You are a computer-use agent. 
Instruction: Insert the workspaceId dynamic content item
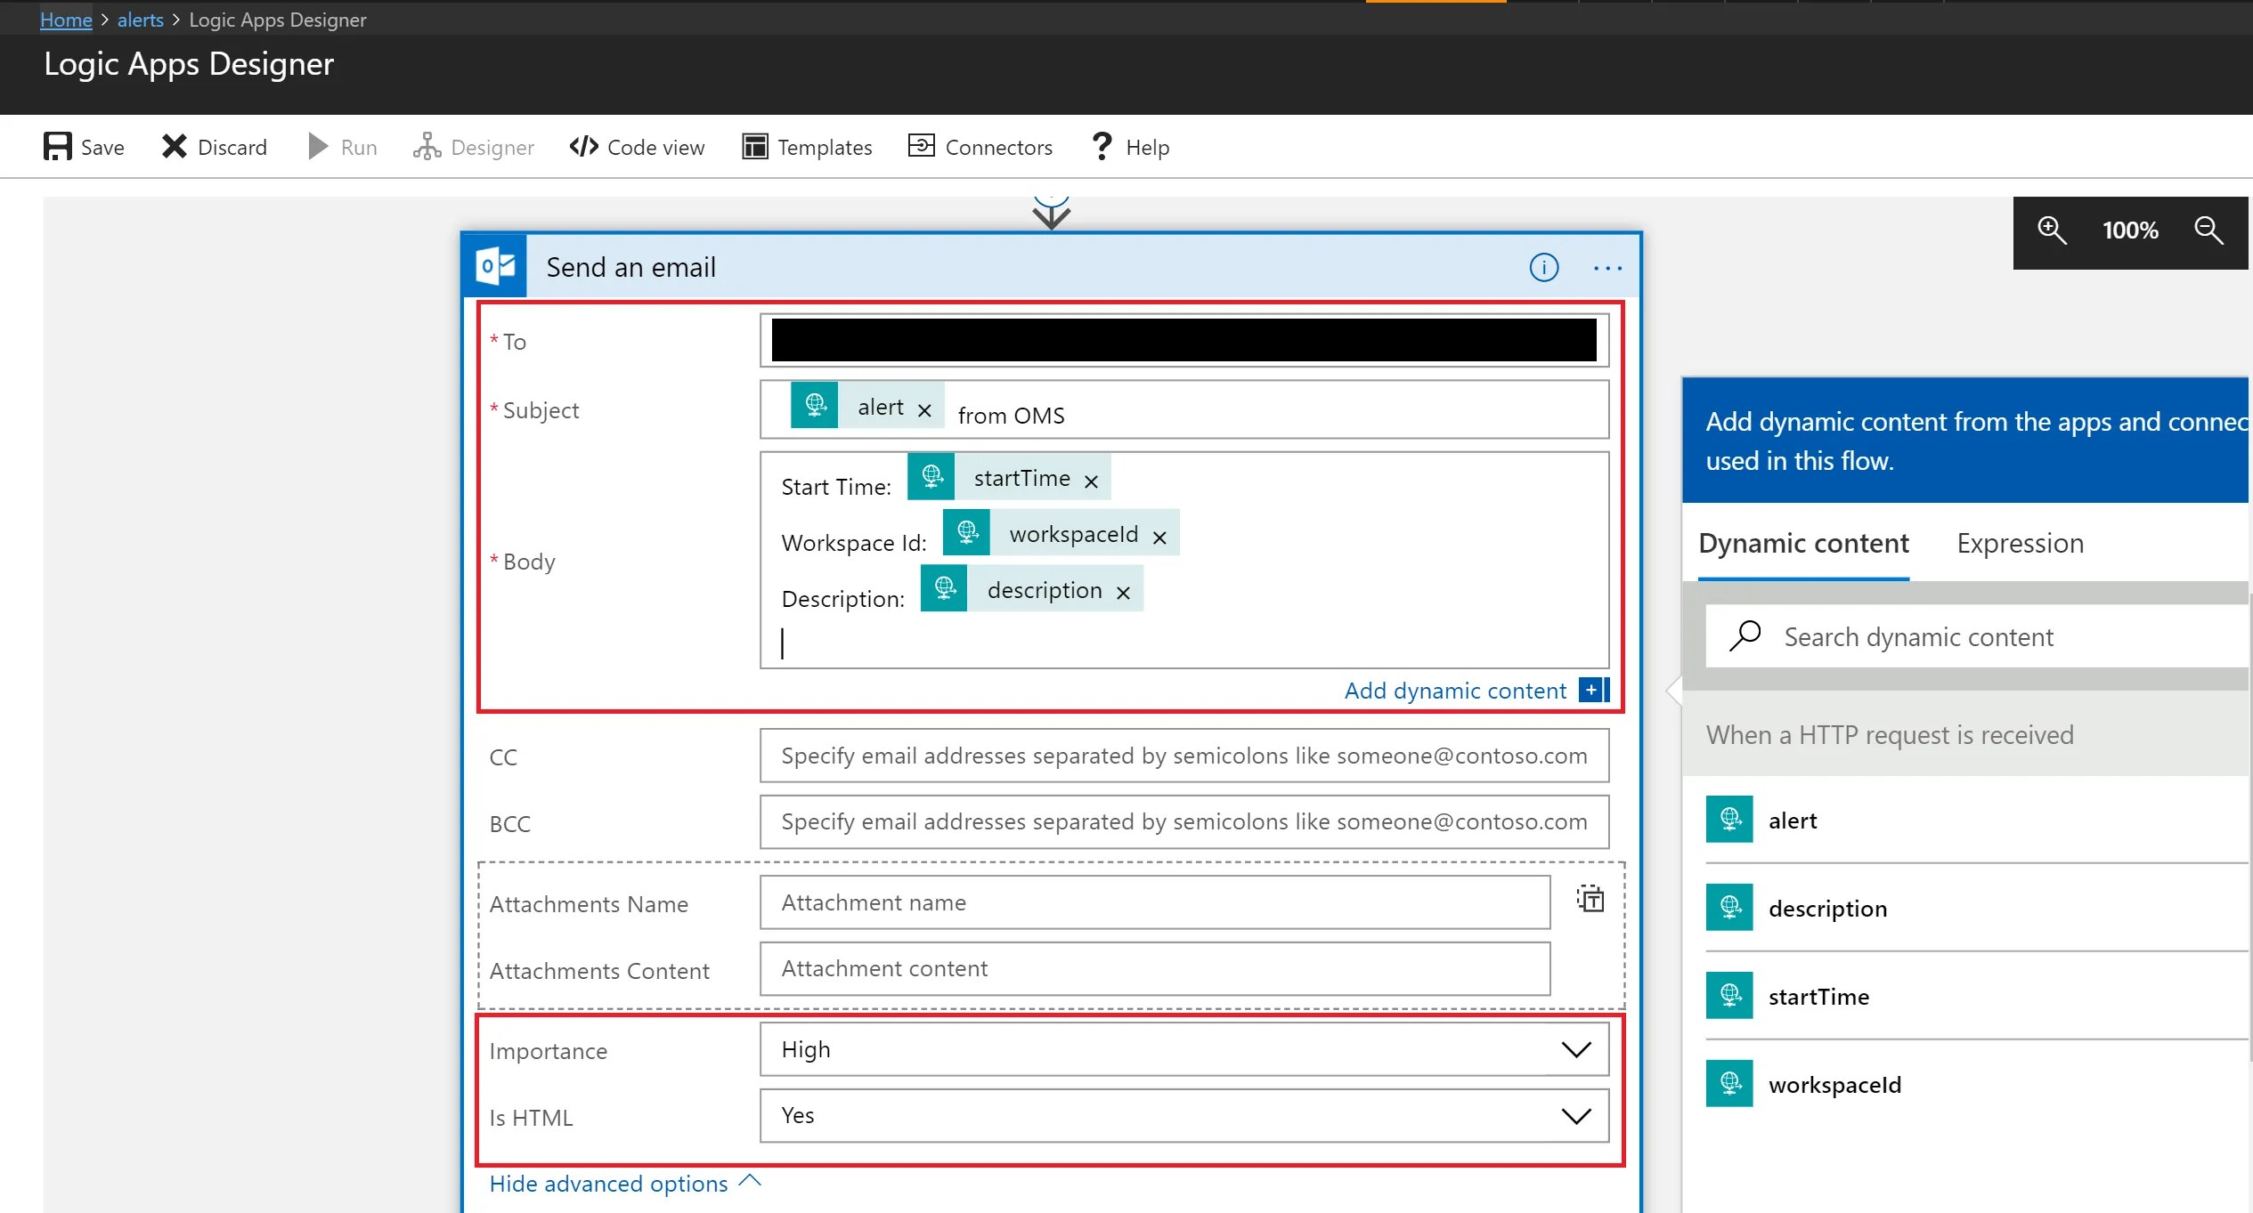[x=1979, y=1084]
